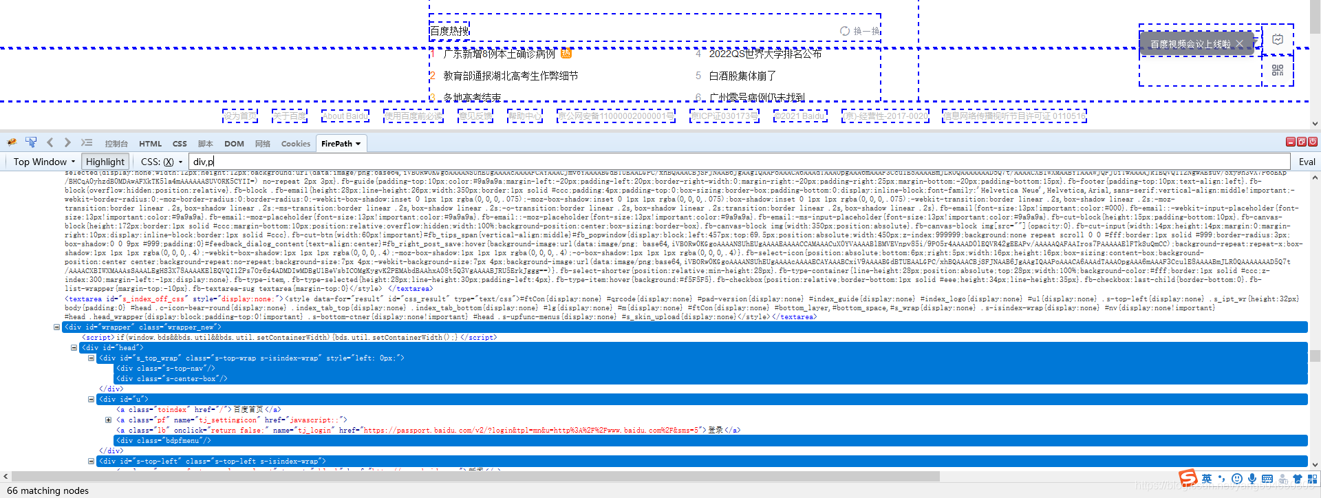Switch to the Cookies tab
Image resolution: width=1321 pixels, height=498 pixels.
point(296,144)
